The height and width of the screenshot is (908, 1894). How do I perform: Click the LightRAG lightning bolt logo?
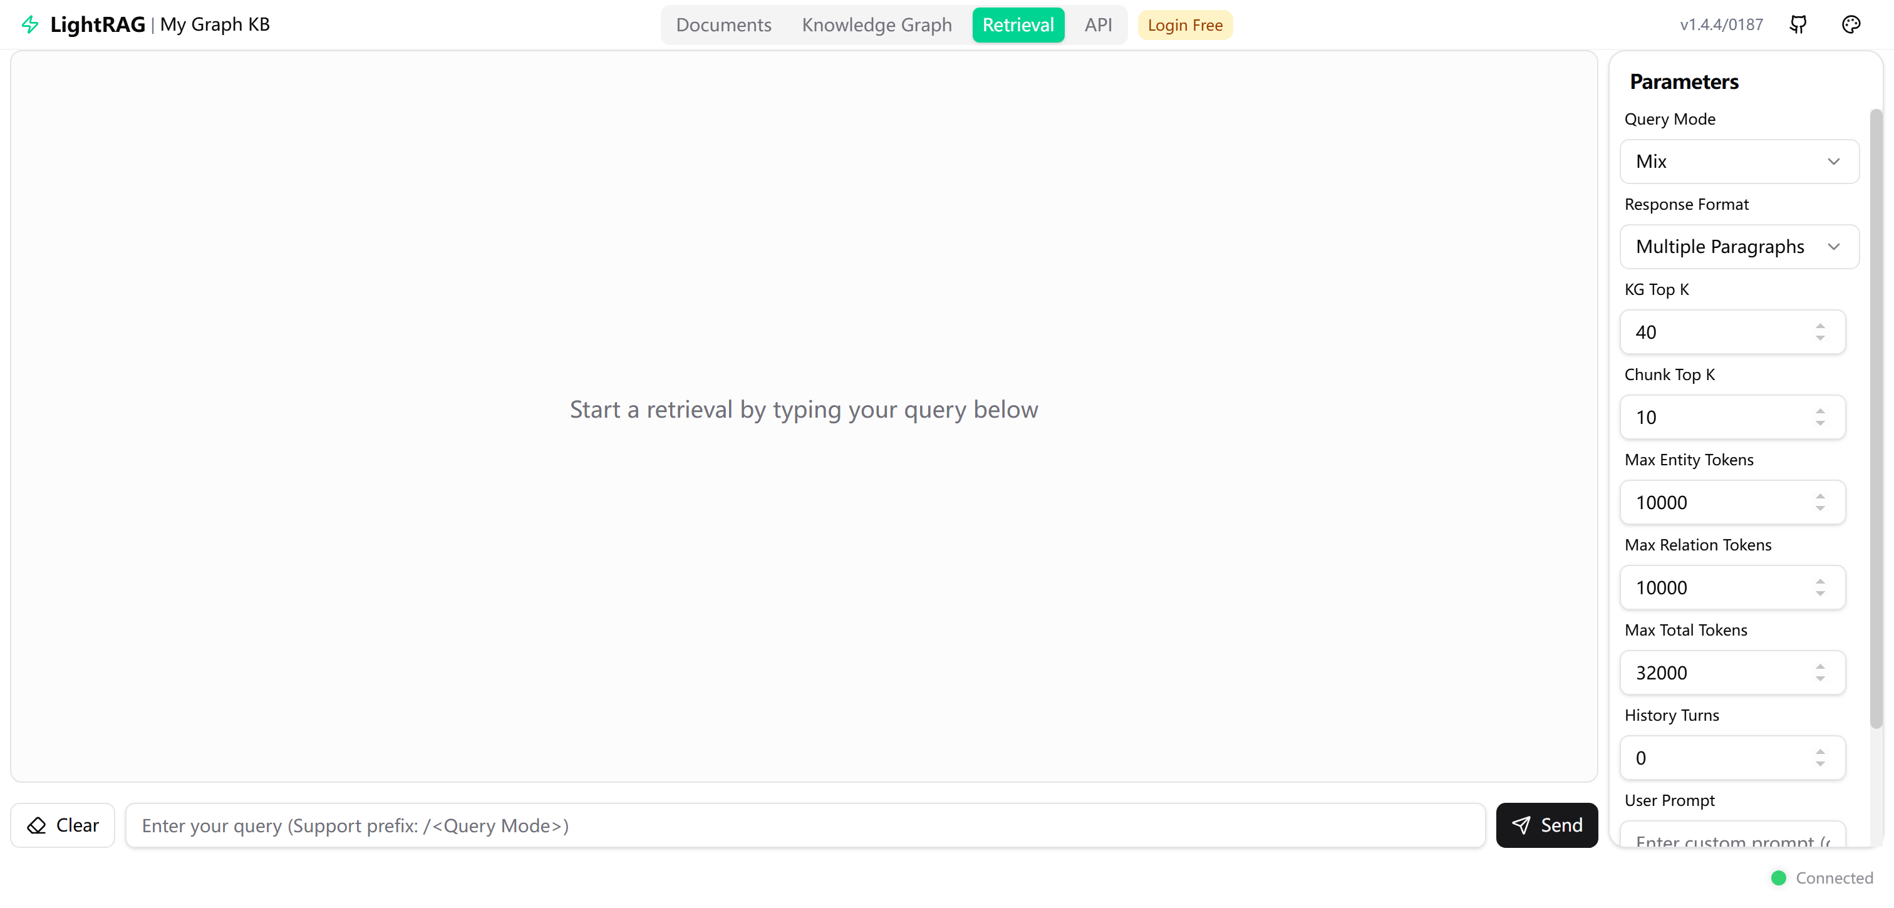click(x=30, y=24)
